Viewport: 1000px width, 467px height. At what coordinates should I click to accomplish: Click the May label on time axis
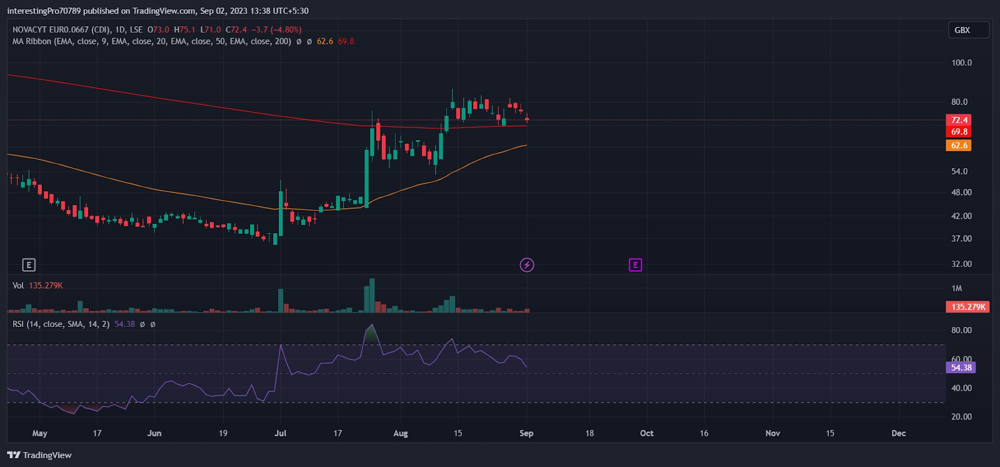39,433
